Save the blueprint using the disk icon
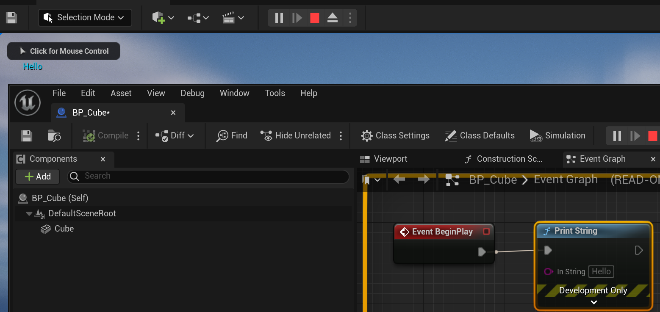This screenshot has height=312, width=660. (x=27, y=135)
